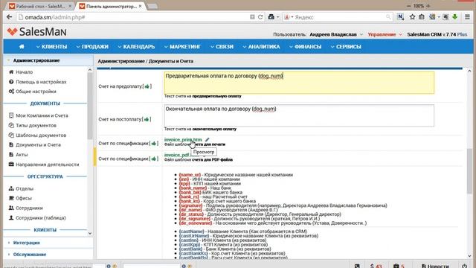Click thumbs-up icon next to Счет на предоплату
Image resolution: width=476 pixels, height=268 pixels.
[147, 86]
